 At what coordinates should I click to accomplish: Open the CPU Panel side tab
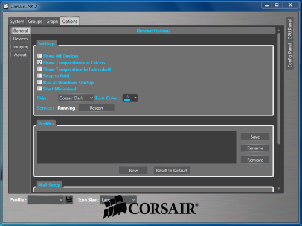pos(289,29)
